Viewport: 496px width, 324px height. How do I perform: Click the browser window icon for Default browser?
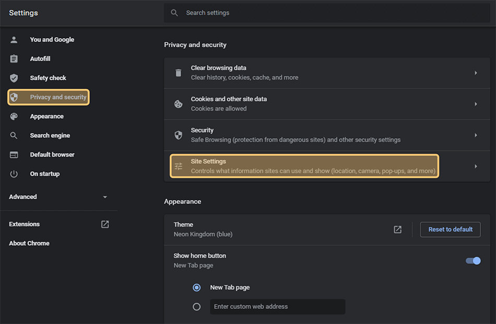[x=14, y=155]
